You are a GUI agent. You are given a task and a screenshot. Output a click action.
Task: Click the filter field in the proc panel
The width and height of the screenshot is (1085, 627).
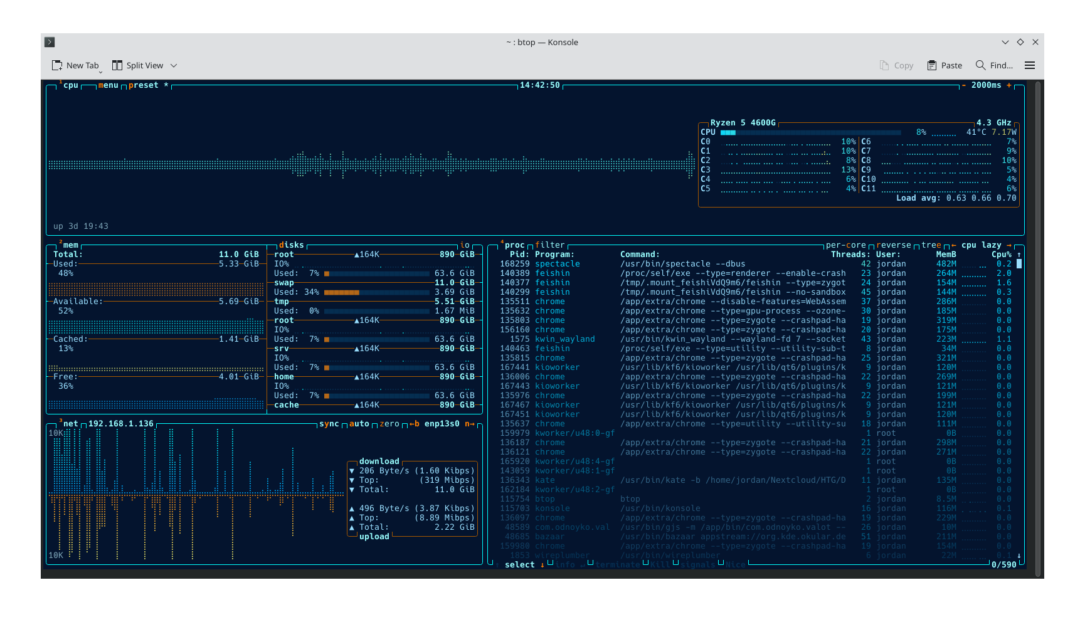tap(549, 245)
